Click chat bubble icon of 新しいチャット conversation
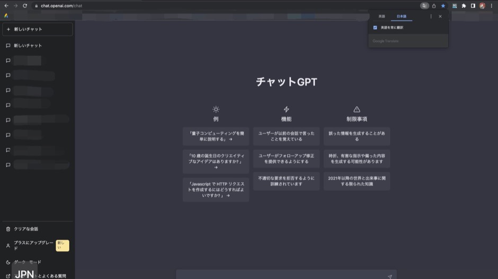 (x=8, y=45)
